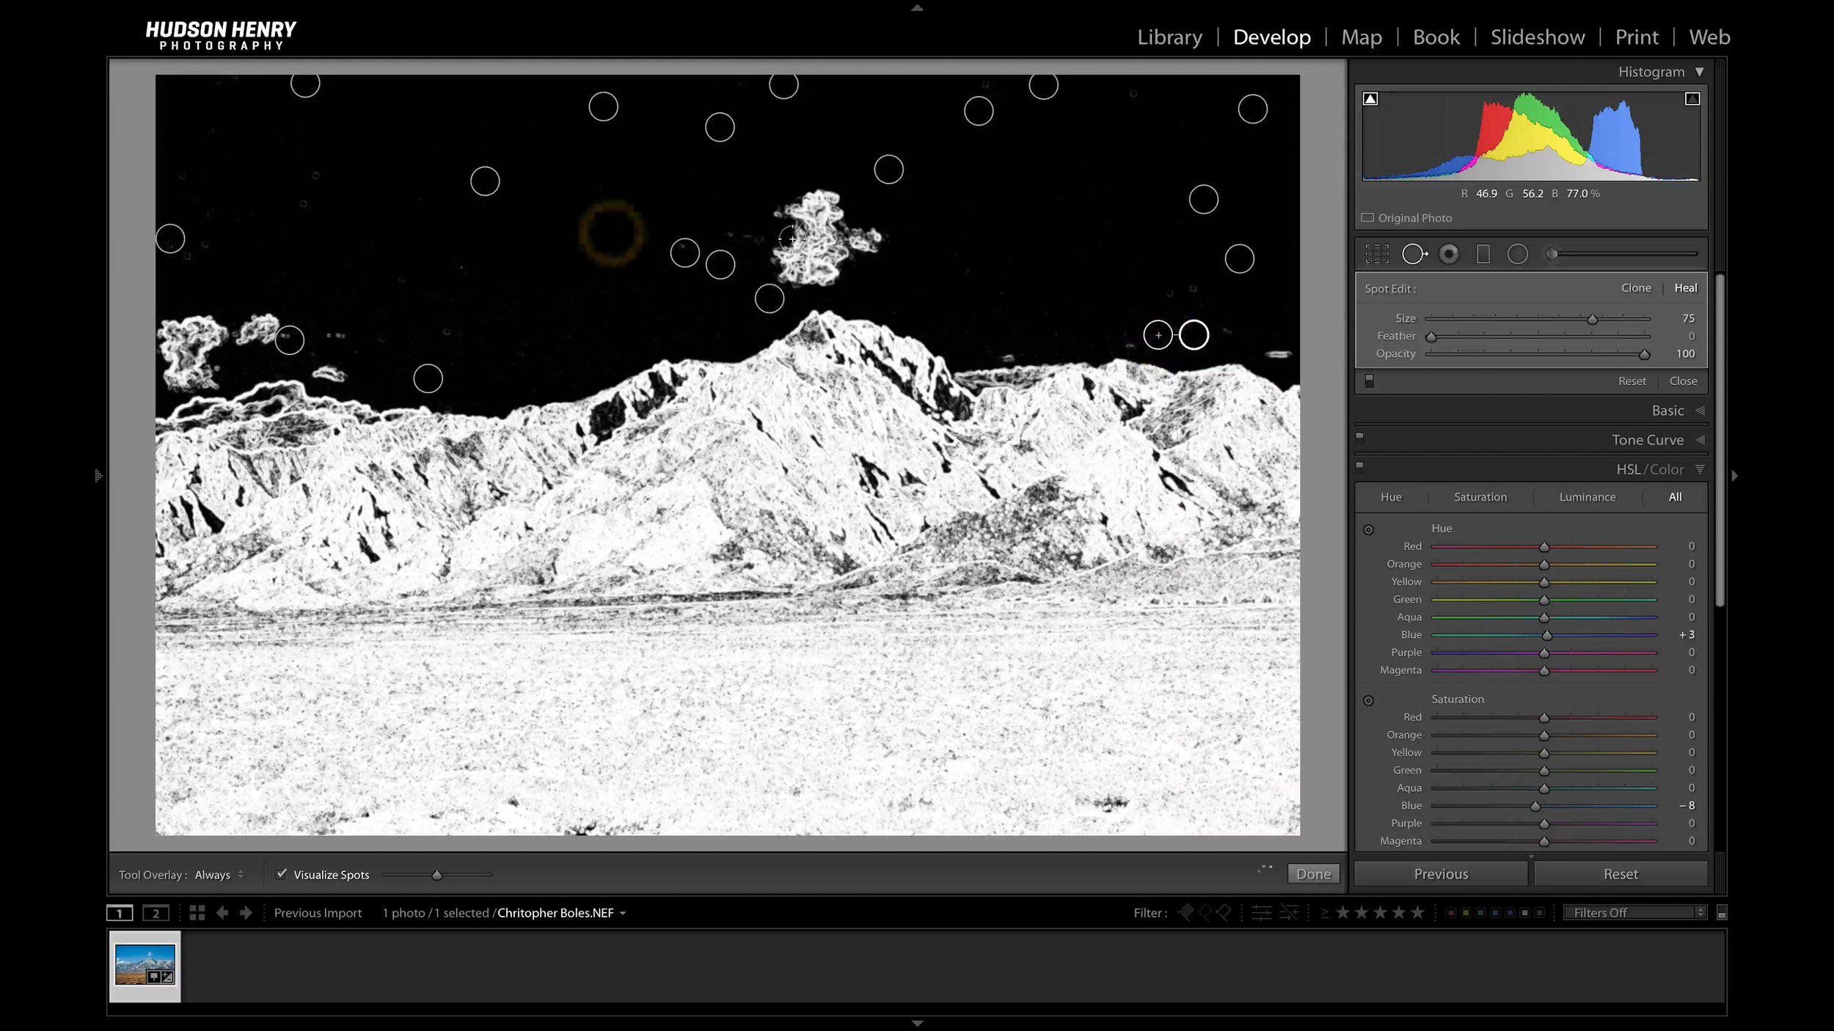Click the toolbar options dots beside Done
Viewport: 1834px width, 1031px height.
pyautogui.click(x=1265, y=868)
